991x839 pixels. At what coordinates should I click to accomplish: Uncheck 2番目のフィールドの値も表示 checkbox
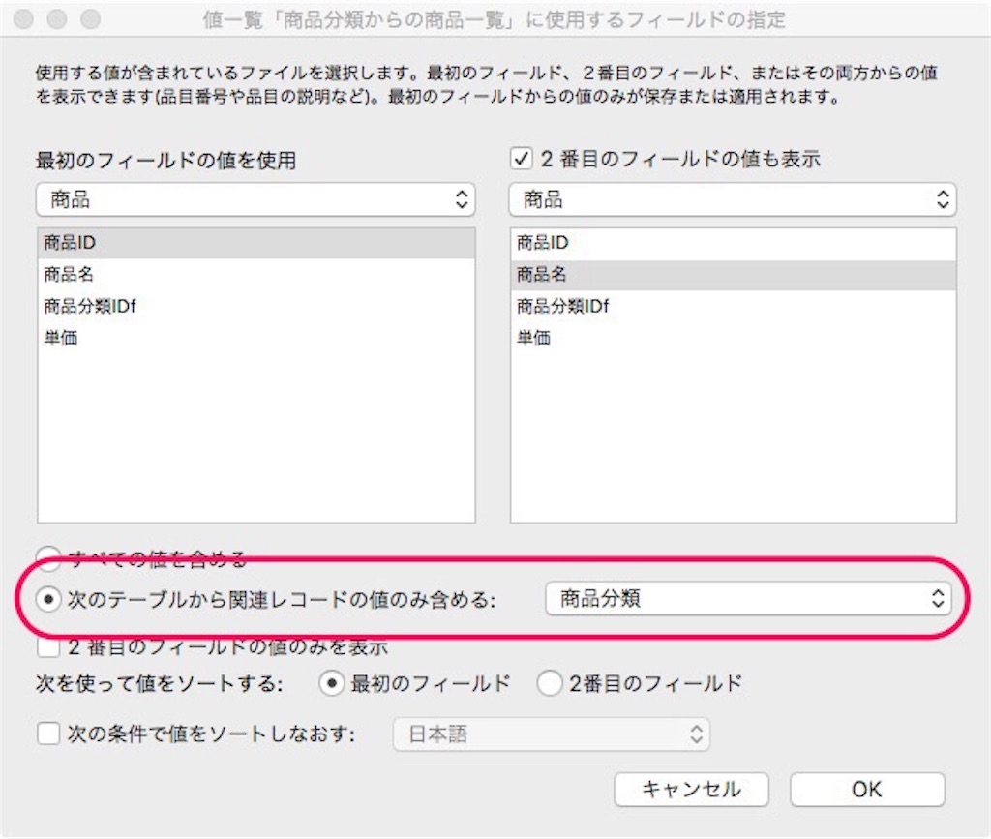(522, 158)
